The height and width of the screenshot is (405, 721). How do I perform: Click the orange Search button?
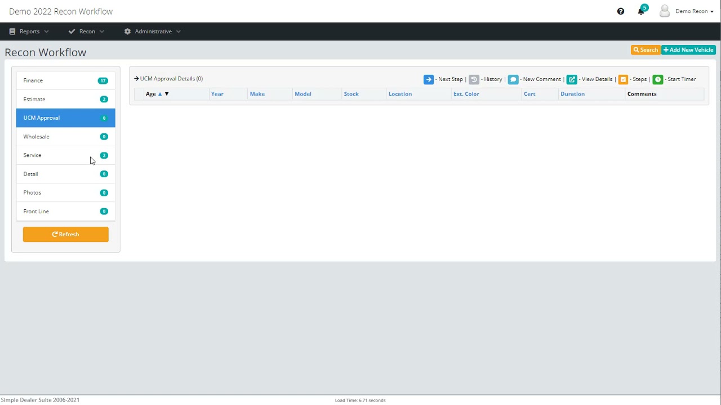click(x=646, y=50)
